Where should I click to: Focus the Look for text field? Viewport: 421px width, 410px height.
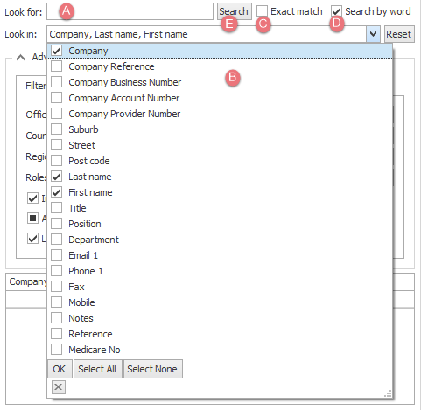coord(130,11)
